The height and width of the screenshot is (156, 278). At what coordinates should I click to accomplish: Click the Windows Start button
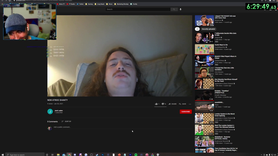point(3,155)
